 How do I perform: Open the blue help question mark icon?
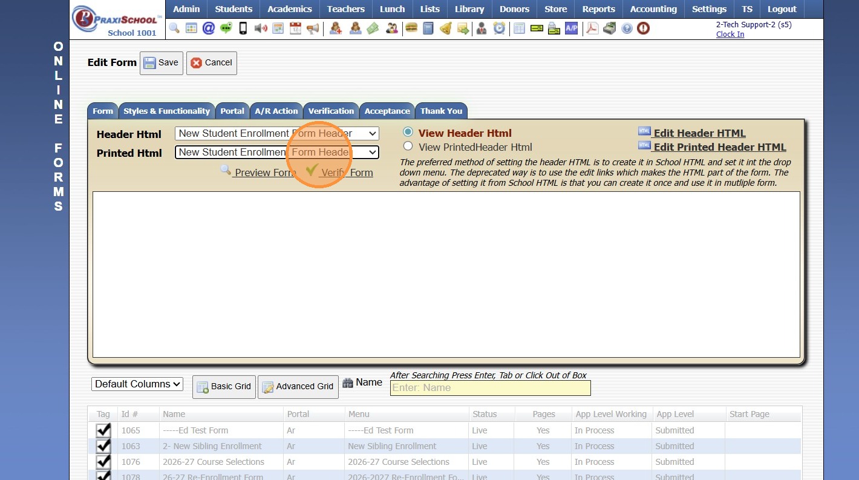[627, 28]
